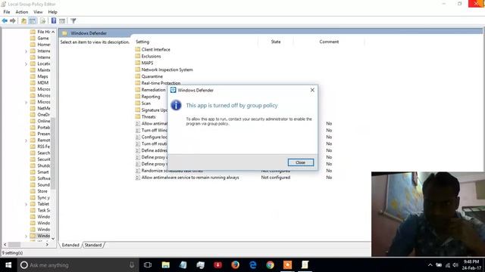
Task: Sort by the State column header
Action: [276, 42]
